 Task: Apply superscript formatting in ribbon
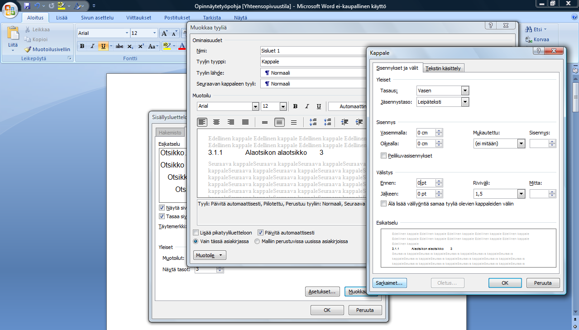point(141,46)
